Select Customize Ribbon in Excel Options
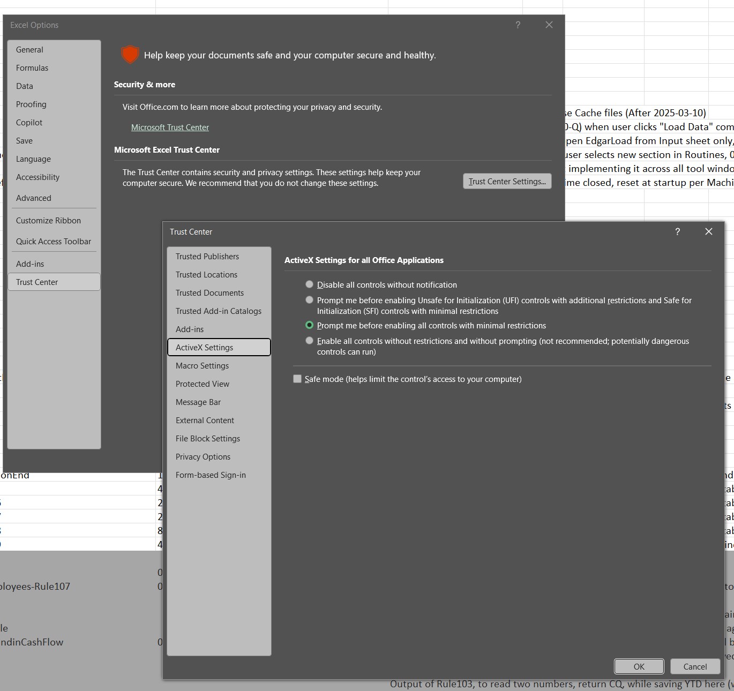The height and width of the screenshot is (691, 734). (x=48, y=220)
